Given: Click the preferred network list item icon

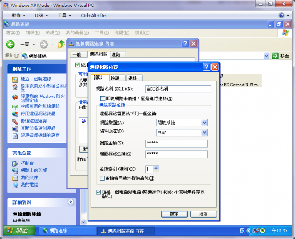Looking at the screenshot, I should click(x=83, y=121).
